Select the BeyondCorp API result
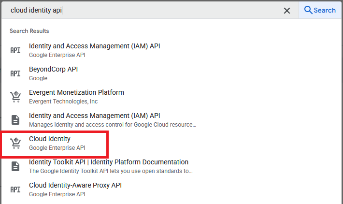 coord(53,69)
